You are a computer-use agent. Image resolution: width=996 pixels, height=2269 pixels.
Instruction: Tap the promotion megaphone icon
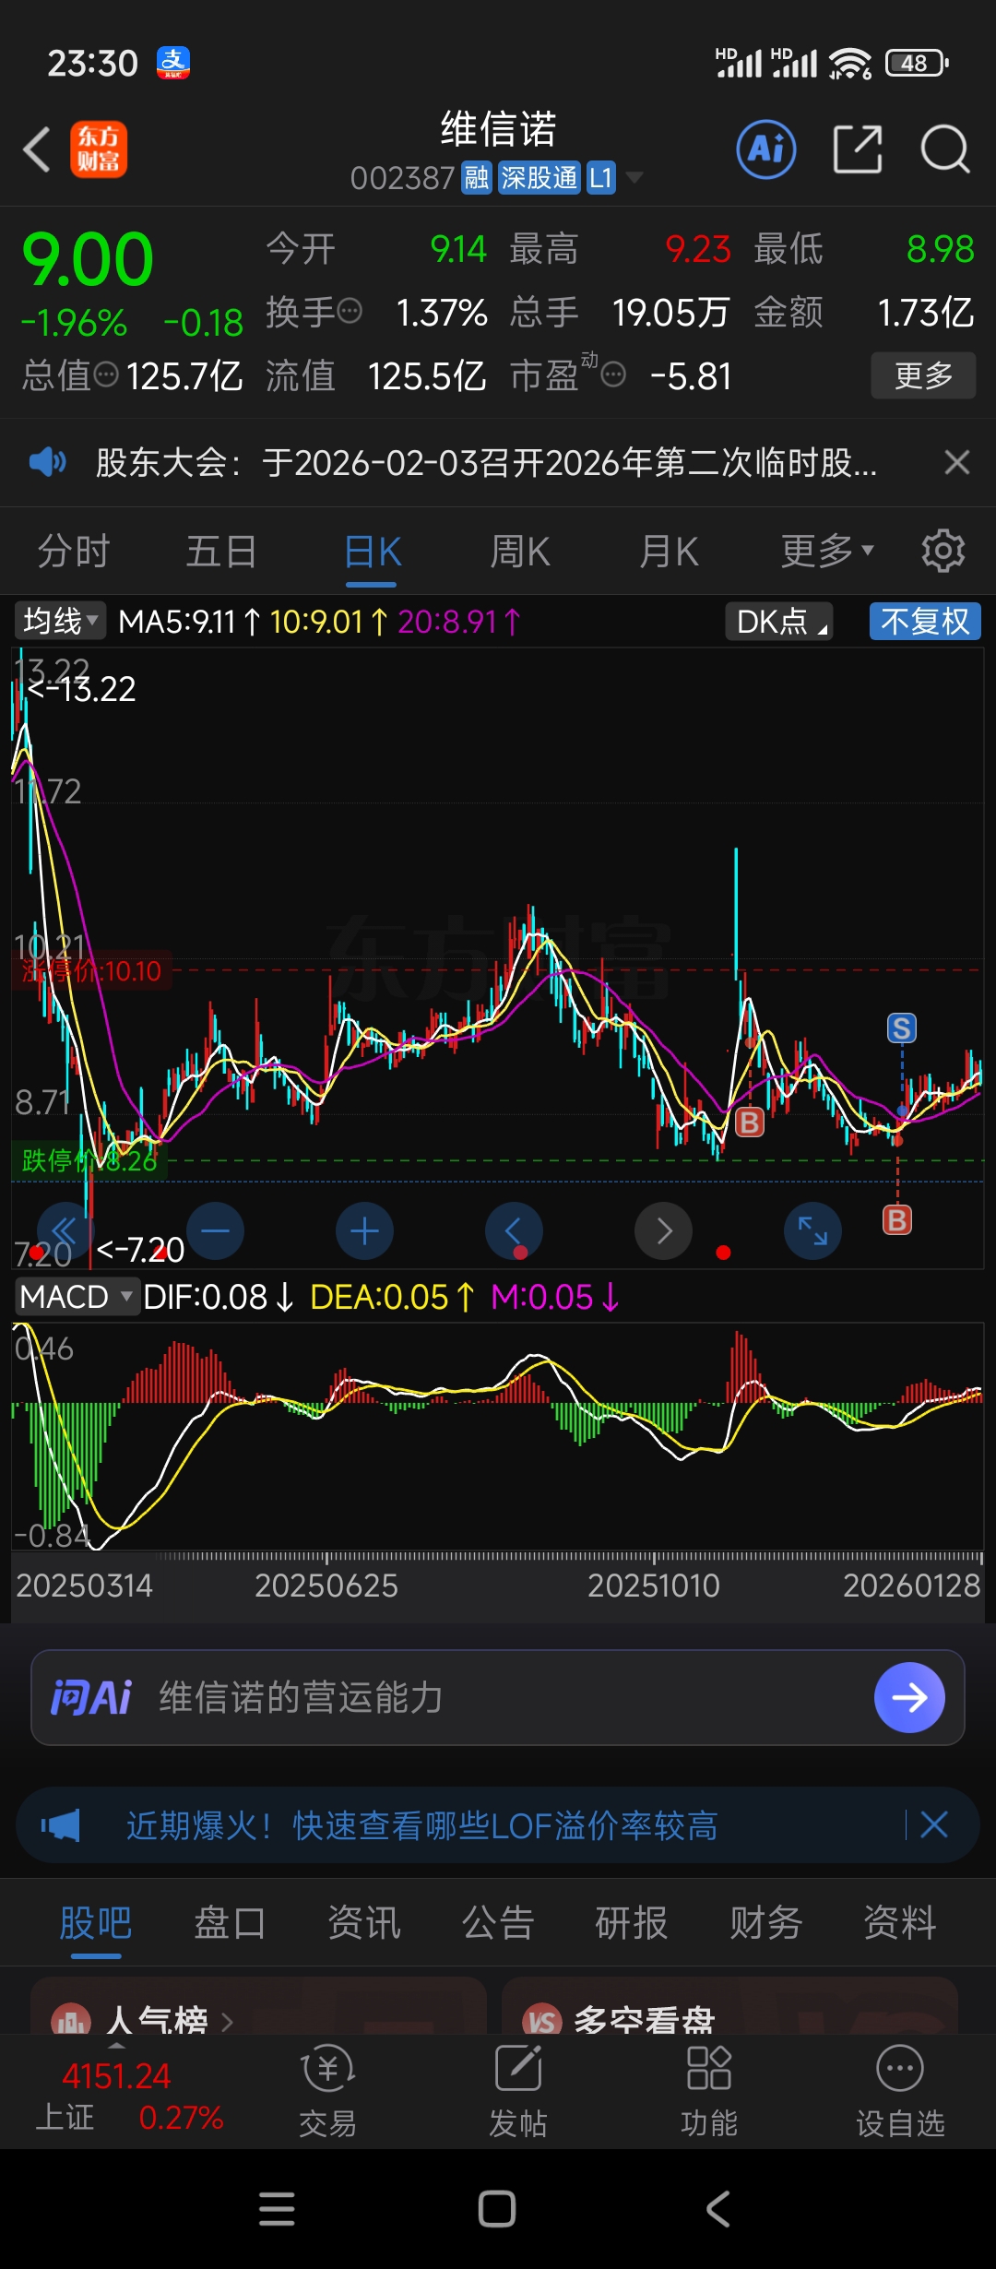click(x=60, y=1825)
